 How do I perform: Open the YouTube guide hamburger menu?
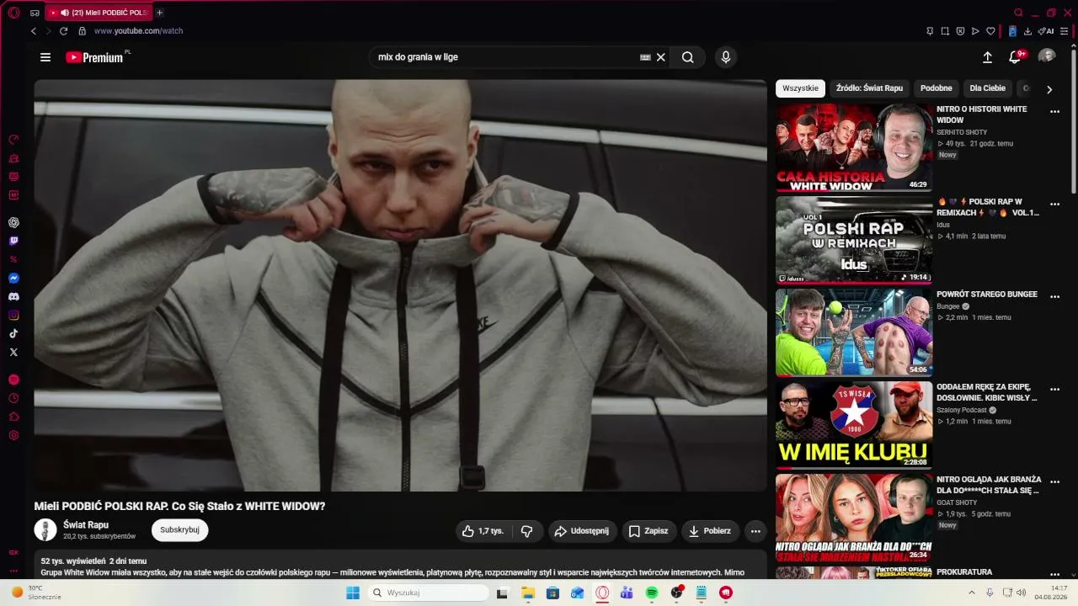pyautogui.click(x=45, y=57)
